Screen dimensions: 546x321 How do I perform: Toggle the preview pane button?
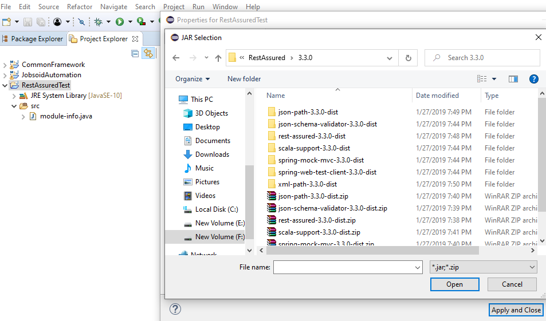(513, 79)
